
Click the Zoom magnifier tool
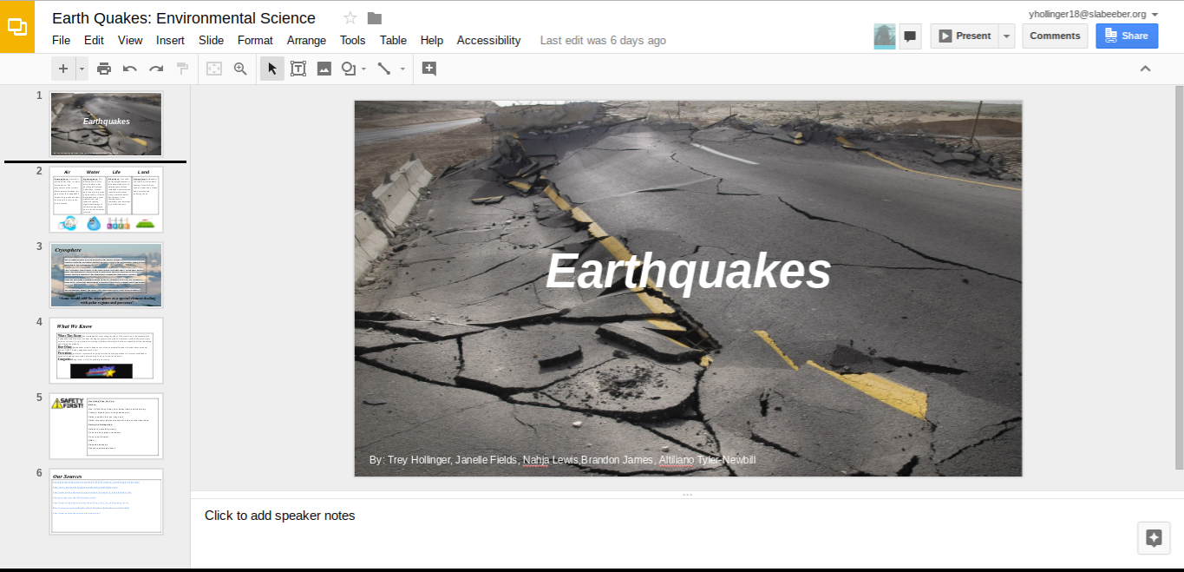tap(240, 69)
